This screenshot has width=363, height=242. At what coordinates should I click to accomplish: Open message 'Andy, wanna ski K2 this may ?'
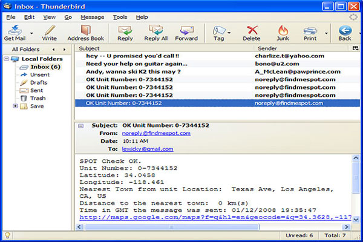point(133,71)
